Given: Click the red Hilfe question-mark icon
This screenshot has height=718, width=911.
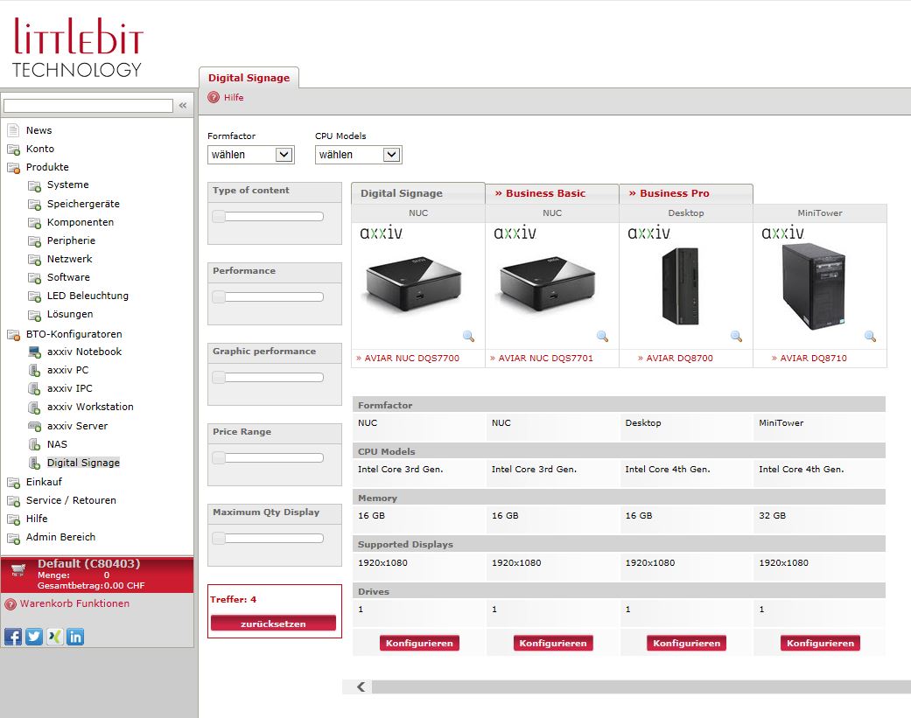Looking at the screenshot, I should 214,98.
